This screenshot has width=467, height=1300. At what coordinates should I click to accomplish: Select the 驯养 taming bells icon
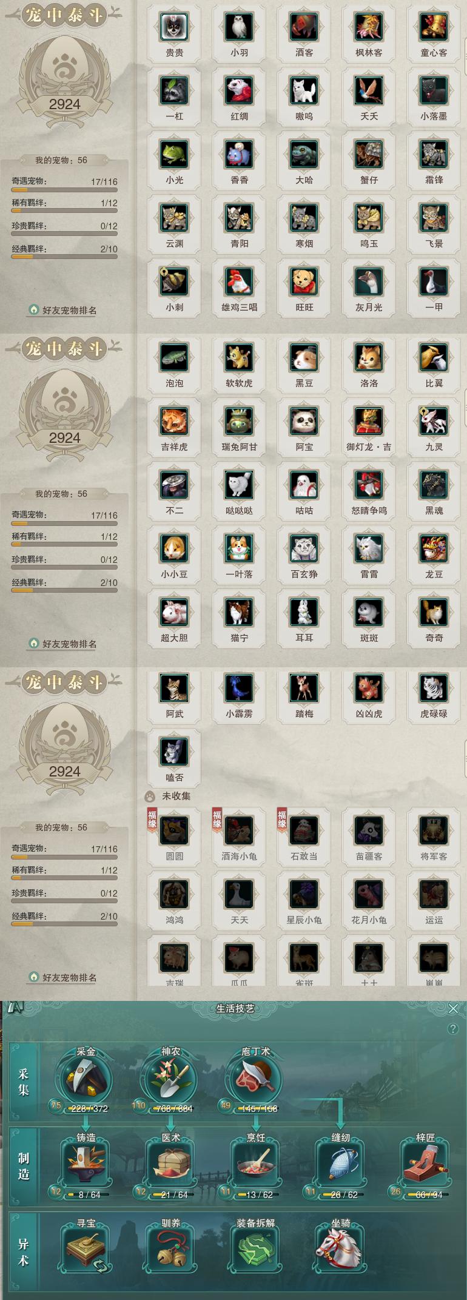170,1247
